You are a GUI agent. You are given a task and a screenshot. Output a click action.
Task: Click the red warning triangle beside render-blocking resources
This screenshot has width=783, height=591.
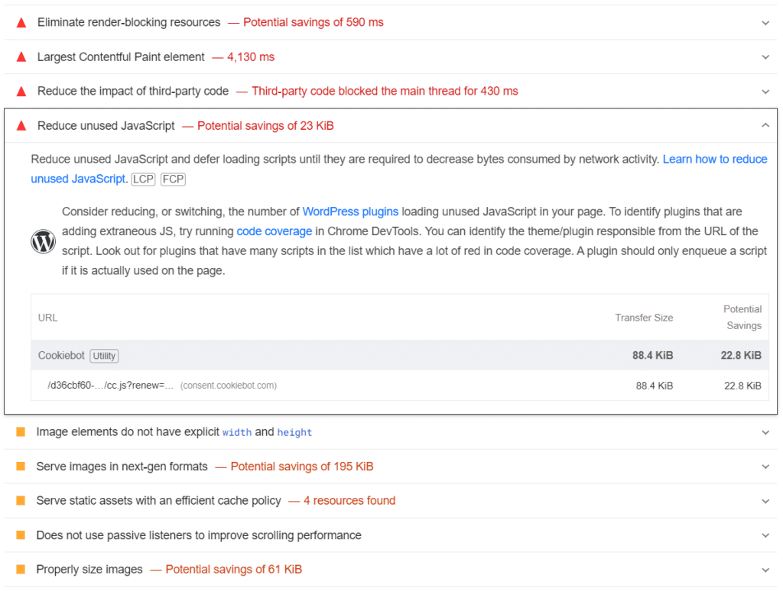pos(21,22)
